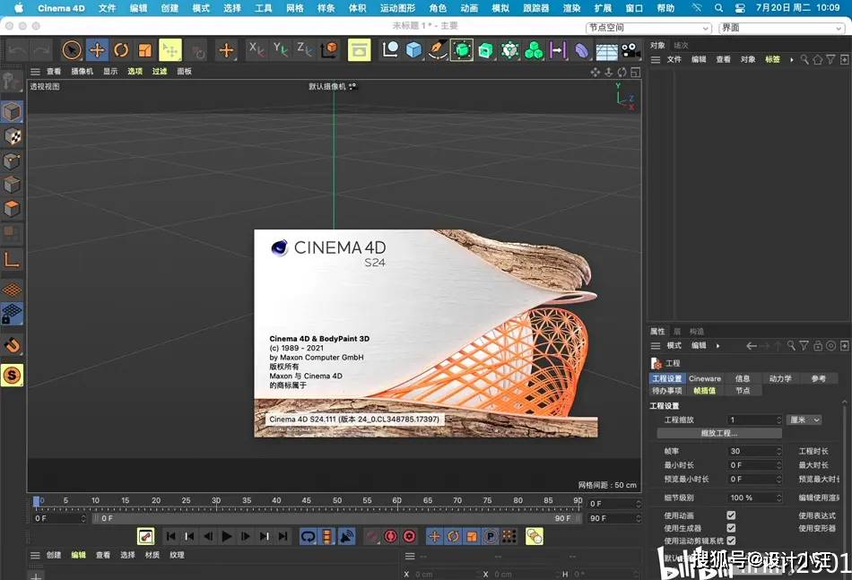Open the 界面 layout dropdown

point(781,28)
